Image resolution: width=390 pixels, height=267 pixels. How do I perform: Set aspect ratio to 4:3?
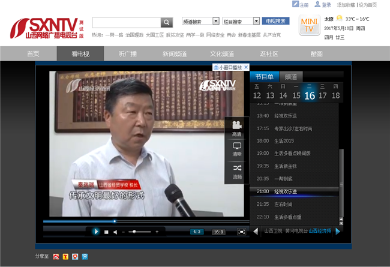click(197, 232)
